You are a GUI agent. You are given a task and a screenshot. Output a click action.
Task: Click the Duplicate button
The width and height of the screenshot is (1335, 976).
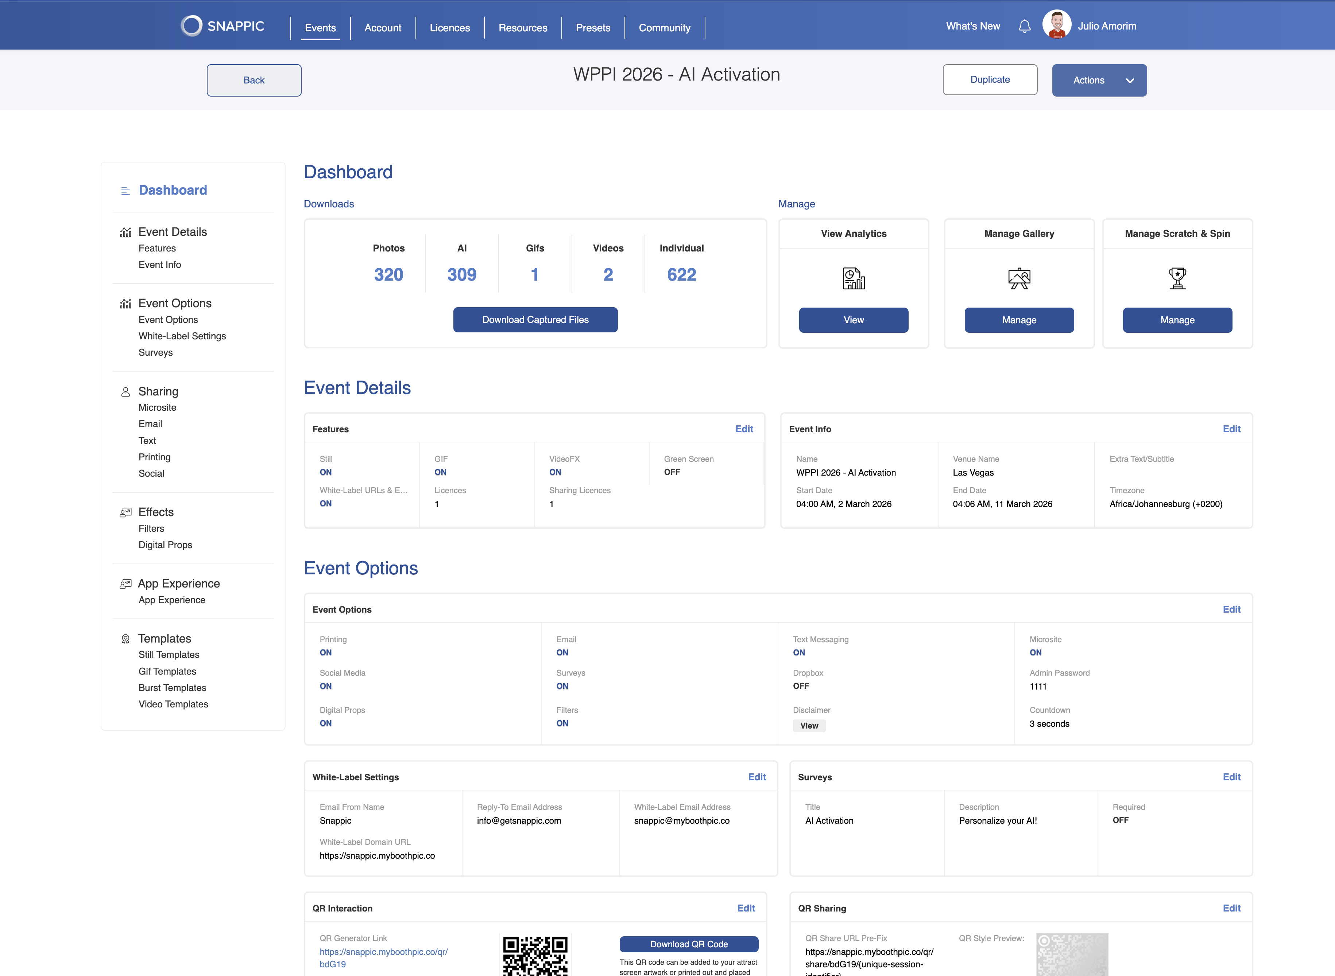(x=990, y=80)
